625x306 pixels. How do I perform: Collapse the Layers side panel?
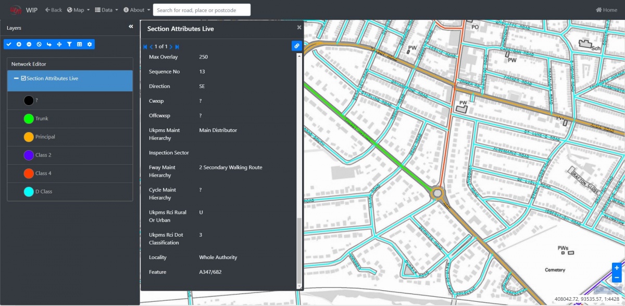131,27
